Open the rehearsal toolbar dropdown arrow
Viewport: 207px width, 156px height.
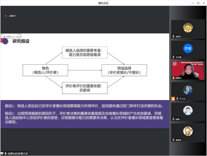[18, 34]
